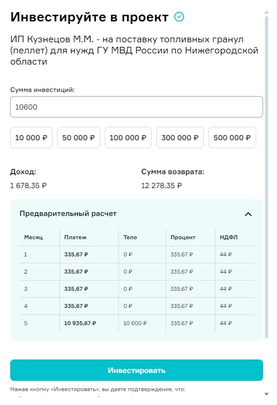277x405 pixels.
Task: Choose the 10 000 ₽ preset amount
Action: [x=31, y=137]
